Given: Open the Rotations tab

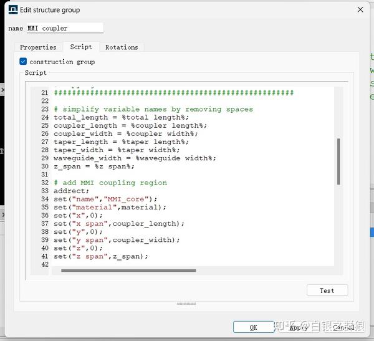Looking at the screenshot, I should click(122, 47).
